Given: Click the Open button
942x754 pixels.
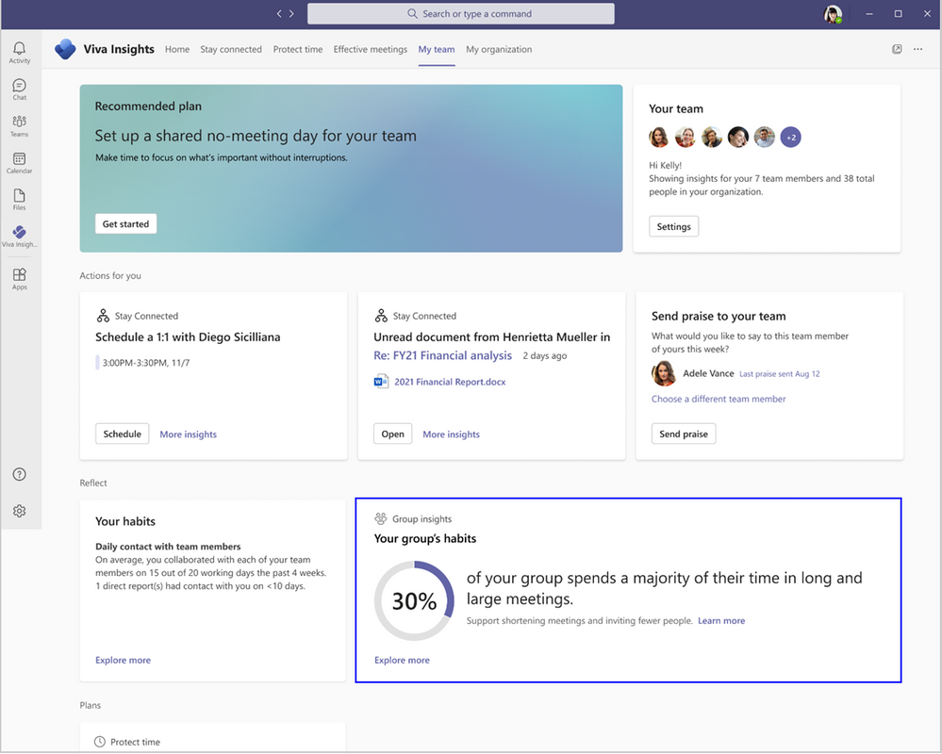Looking at the screenshot, I should pyautogui.click(x=393, y=434).
